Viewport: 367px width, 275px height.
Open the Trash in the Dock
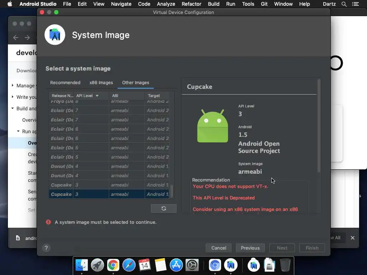(285, 265)
